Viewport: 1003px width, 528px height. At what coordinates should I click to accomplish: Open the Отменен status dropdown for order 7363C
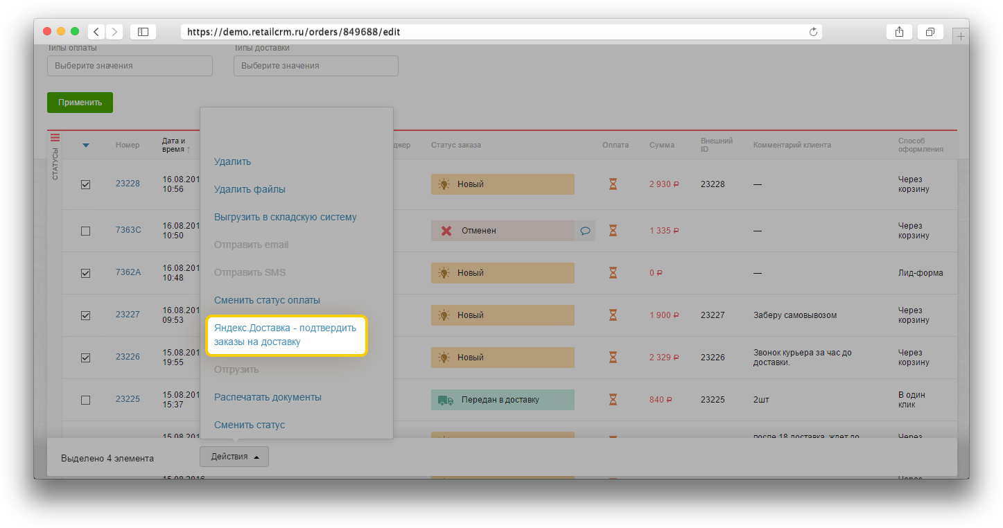pyautogui.click(x=503, y=231)
